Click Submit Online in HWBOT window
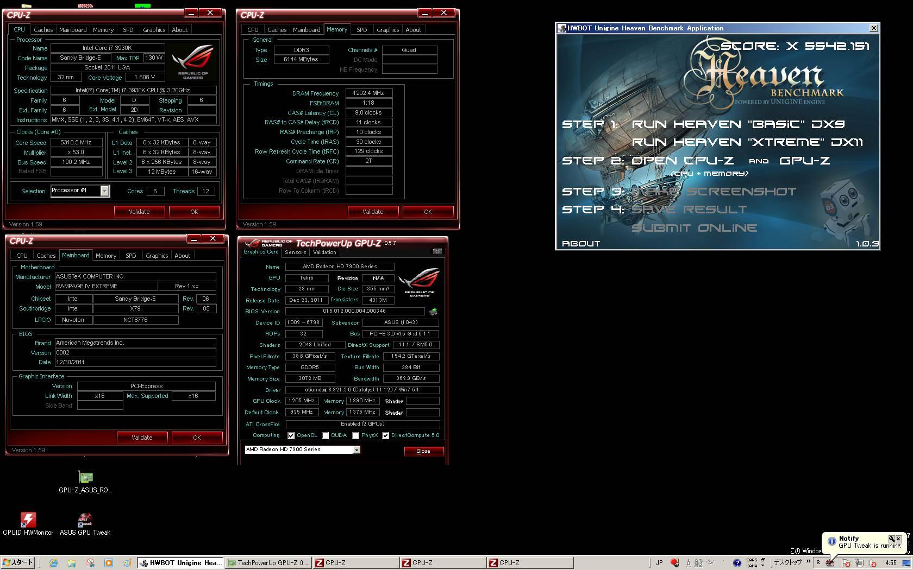 pos(694,228)
